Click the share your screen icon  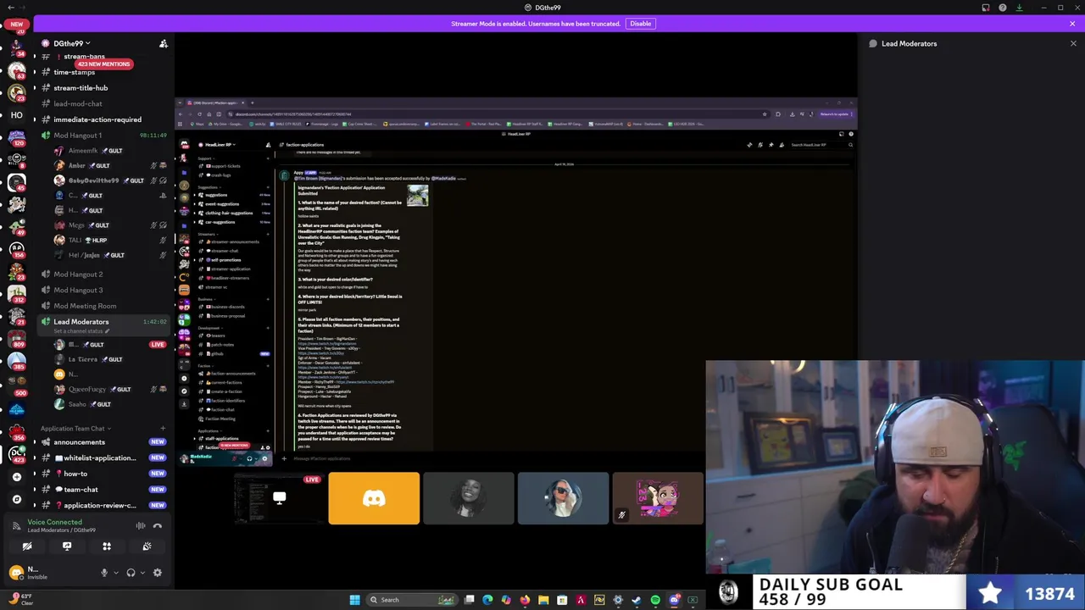click(x=67, y=546)
